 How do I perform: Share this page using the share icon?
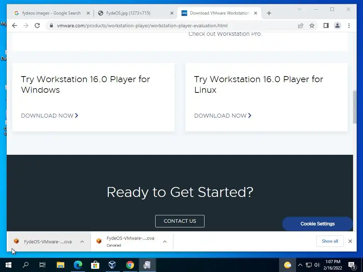point(301,25)
